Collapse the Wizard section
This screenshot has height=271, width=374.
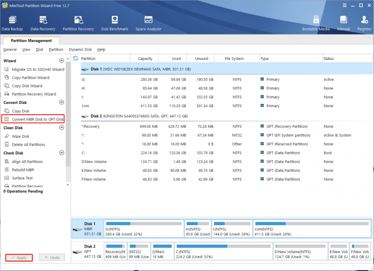[x=62, y=60]
